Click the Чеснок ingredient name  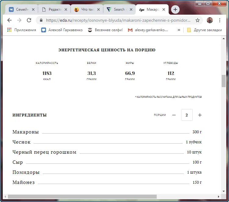[21, 142]
